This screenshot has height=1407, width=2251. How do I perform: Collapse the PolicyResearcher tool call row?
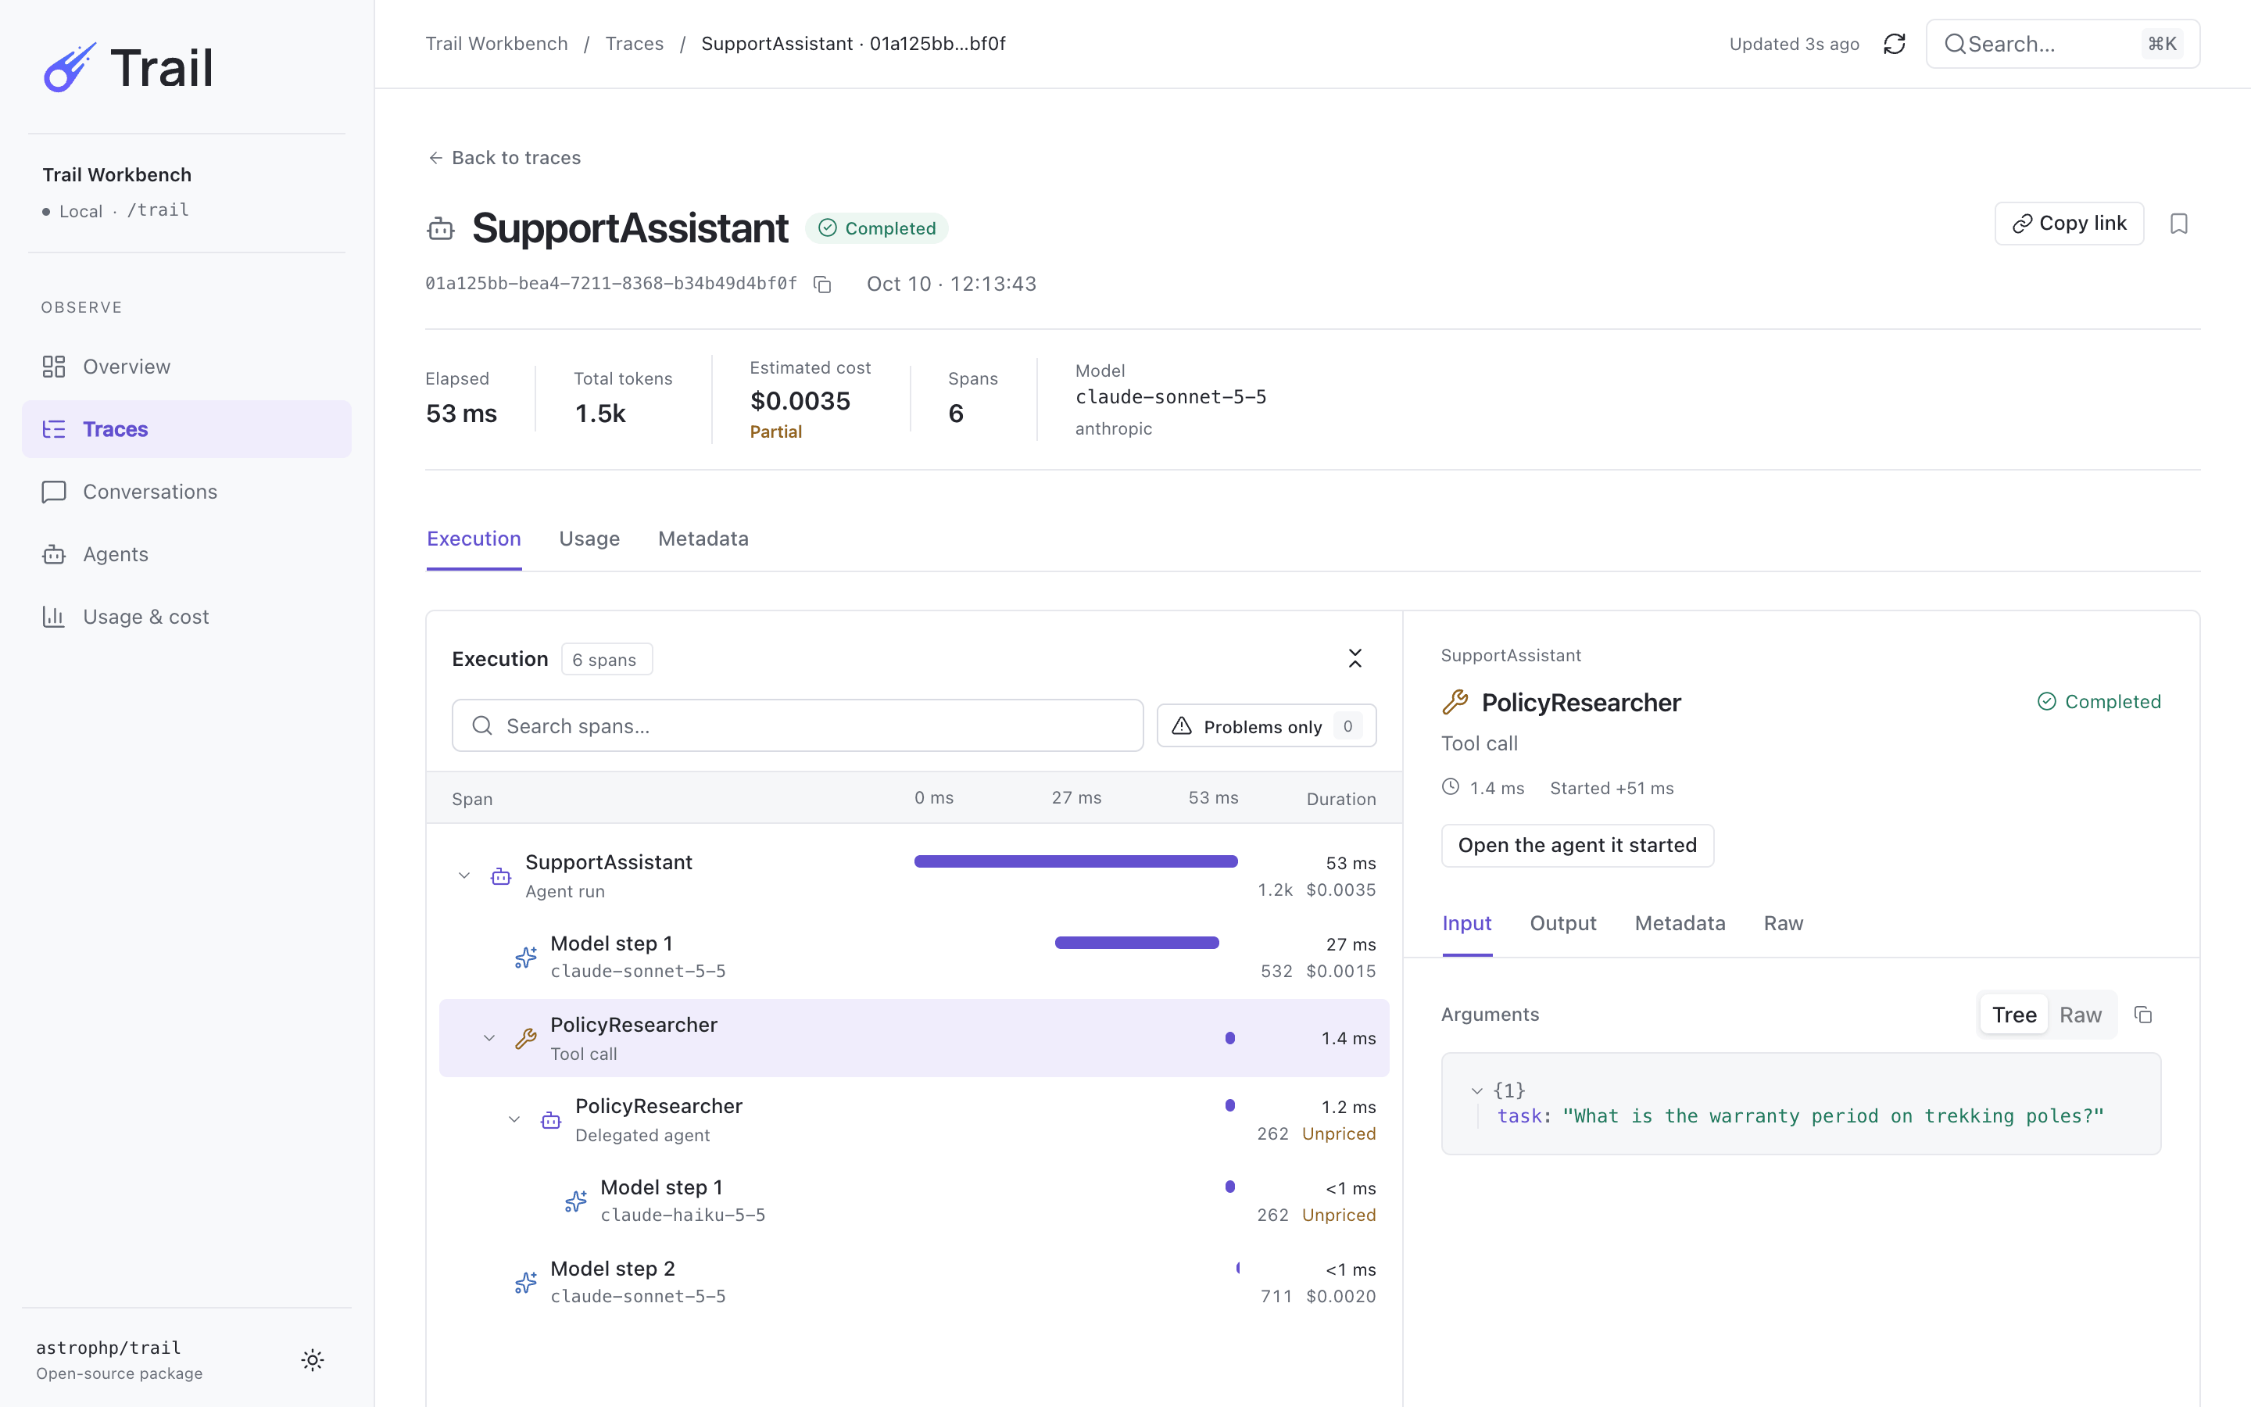[489, 1039]
